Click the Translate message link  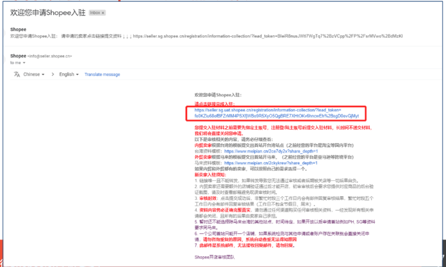pos(102,74)
